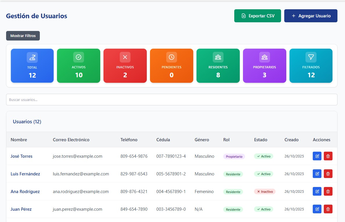Click the Total users stat card
The width and height of the screenshot is (345, 222).
coord(32,66)
